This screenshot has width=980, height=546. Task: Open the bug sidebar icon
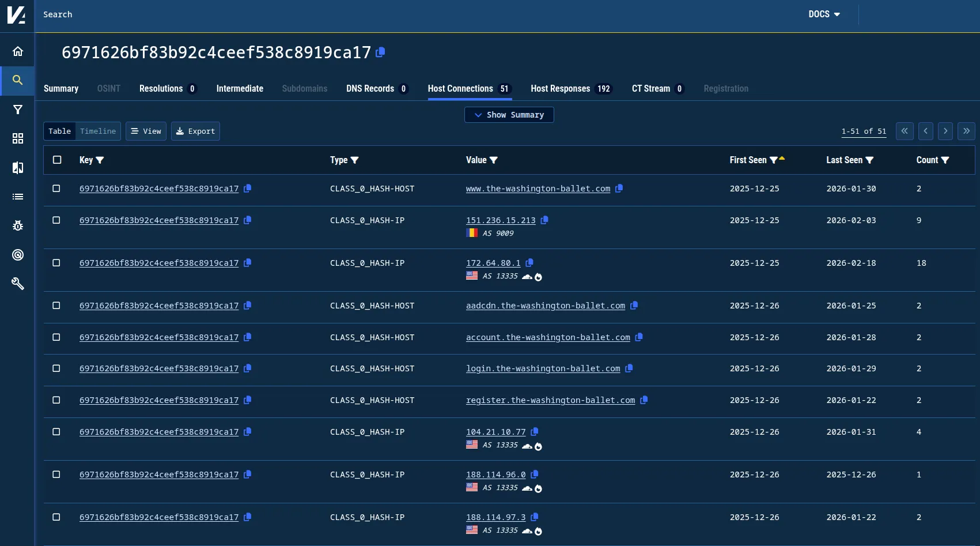[x=18, y=225]
